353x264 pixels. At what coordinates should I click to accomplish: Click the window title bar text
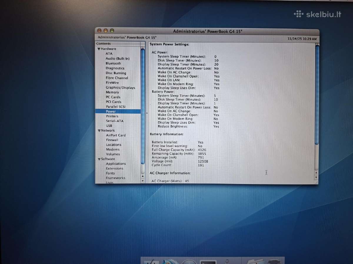point(208,31)
